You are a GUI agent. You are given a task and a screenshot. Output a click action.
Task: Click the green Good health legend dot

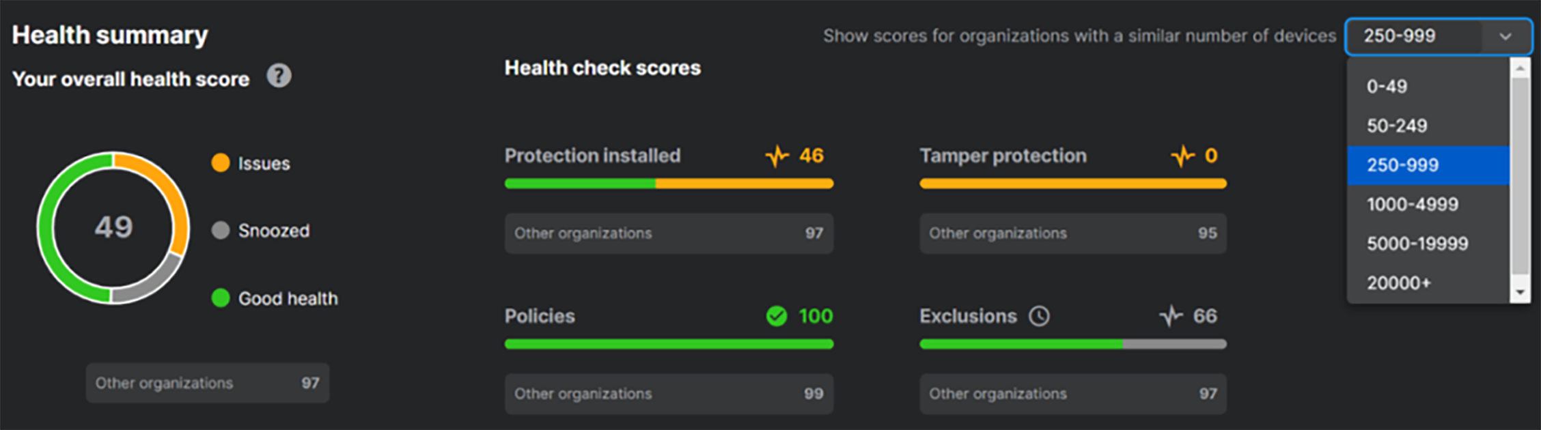(x=221, y=298)
